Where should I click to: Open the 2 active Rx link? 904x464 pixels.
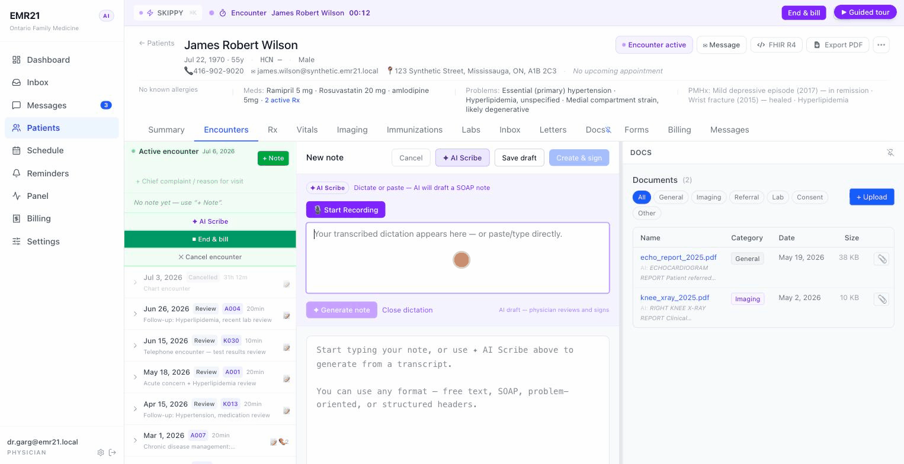pos(282,100)
